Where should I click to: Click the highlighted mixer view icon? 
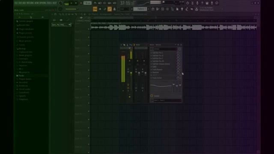pyautogui.click(x=110, y=9)
